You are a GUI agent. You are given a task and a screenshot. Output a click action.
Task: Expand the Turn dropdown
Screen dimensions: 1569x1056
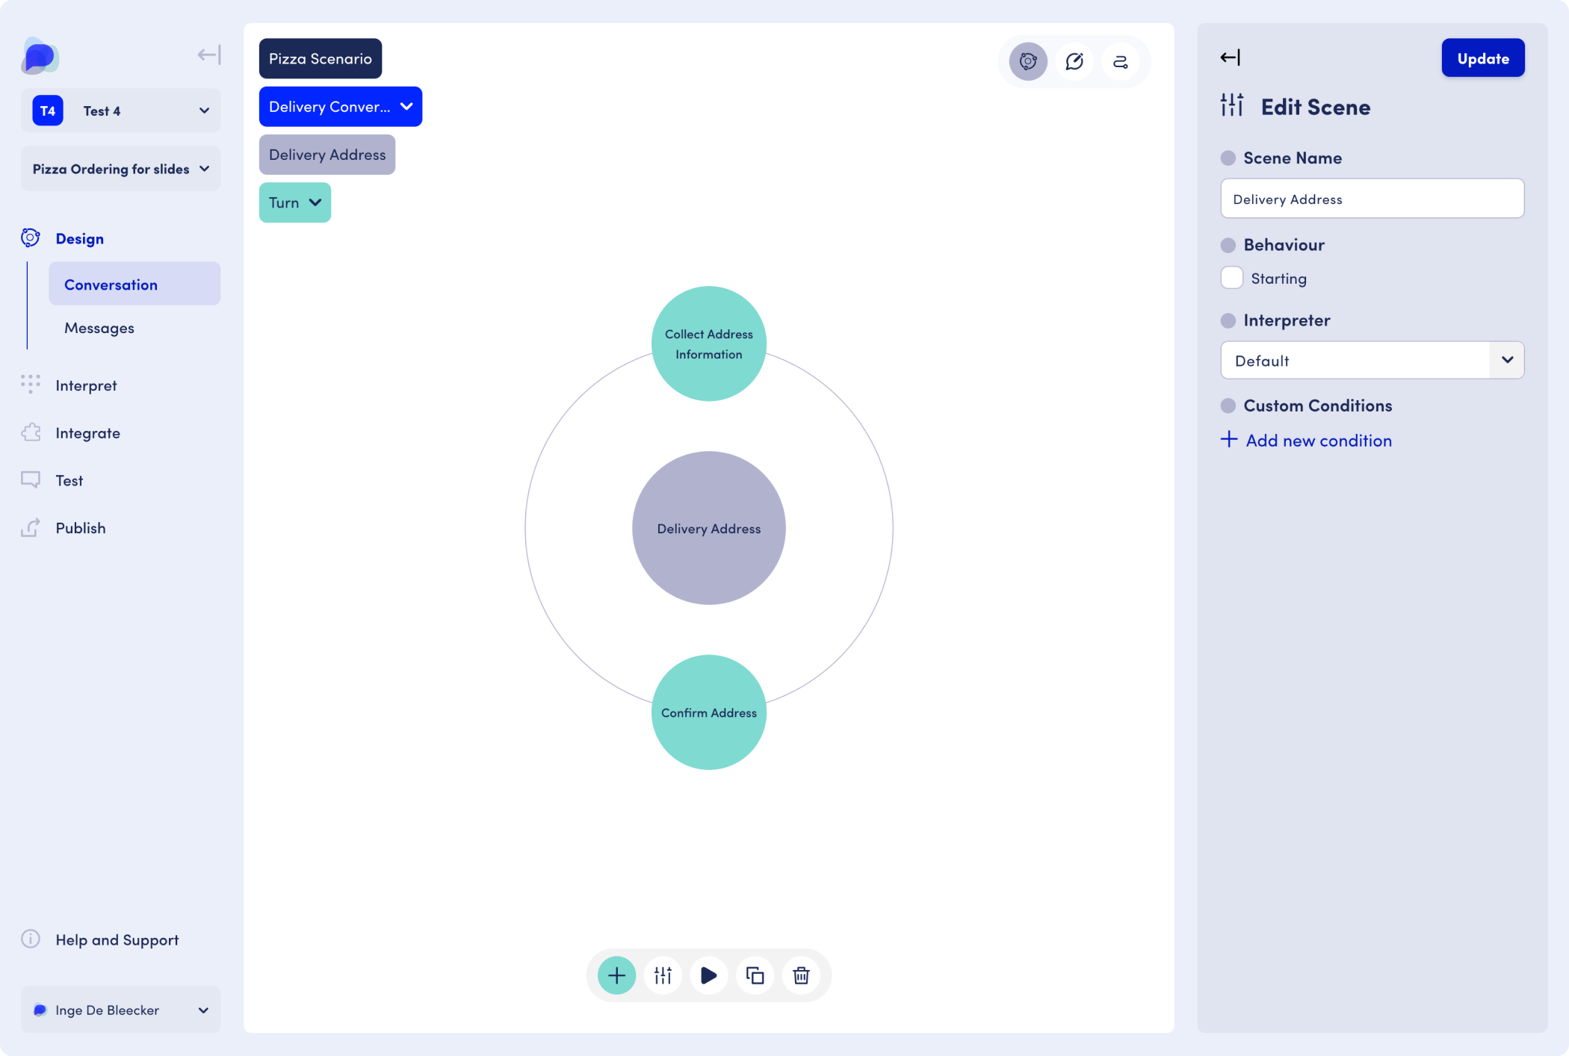point(294,202)
